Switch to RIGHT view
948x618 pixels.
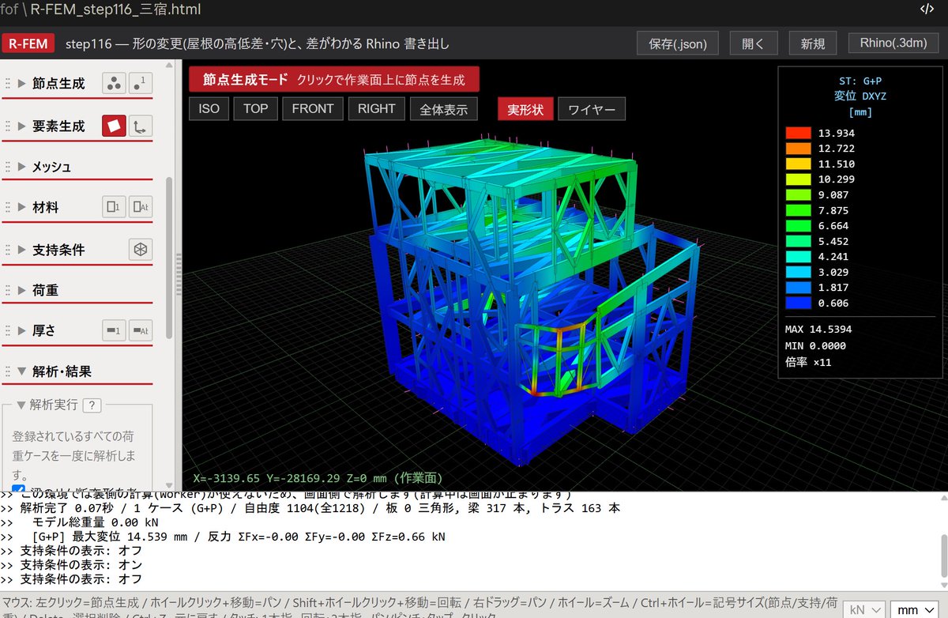coord(377,109)
